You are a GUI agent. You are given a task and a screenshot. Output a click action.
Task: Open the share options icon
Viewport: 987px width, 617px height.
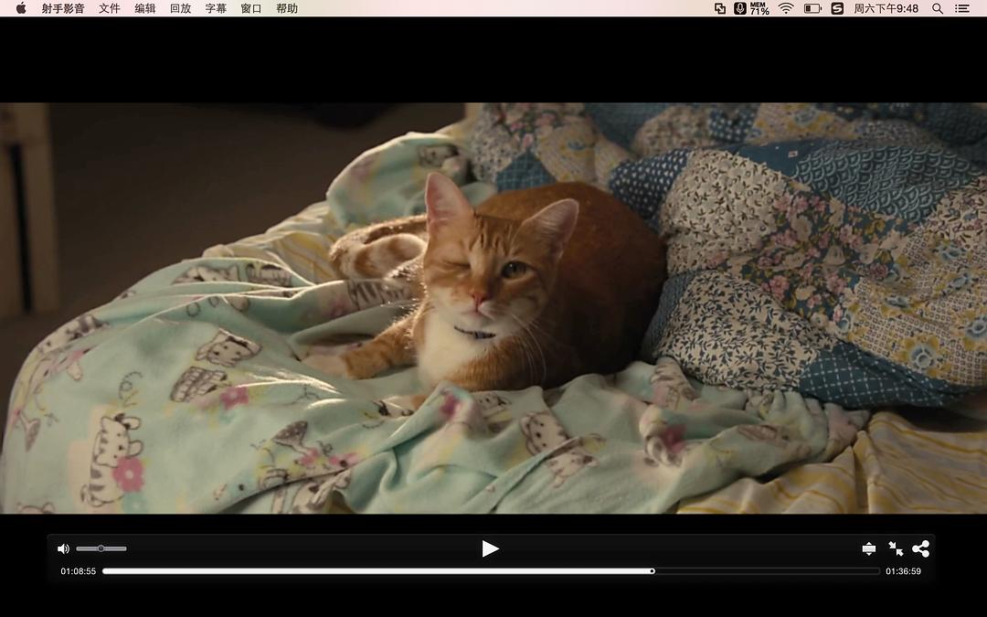coord(920,548)
